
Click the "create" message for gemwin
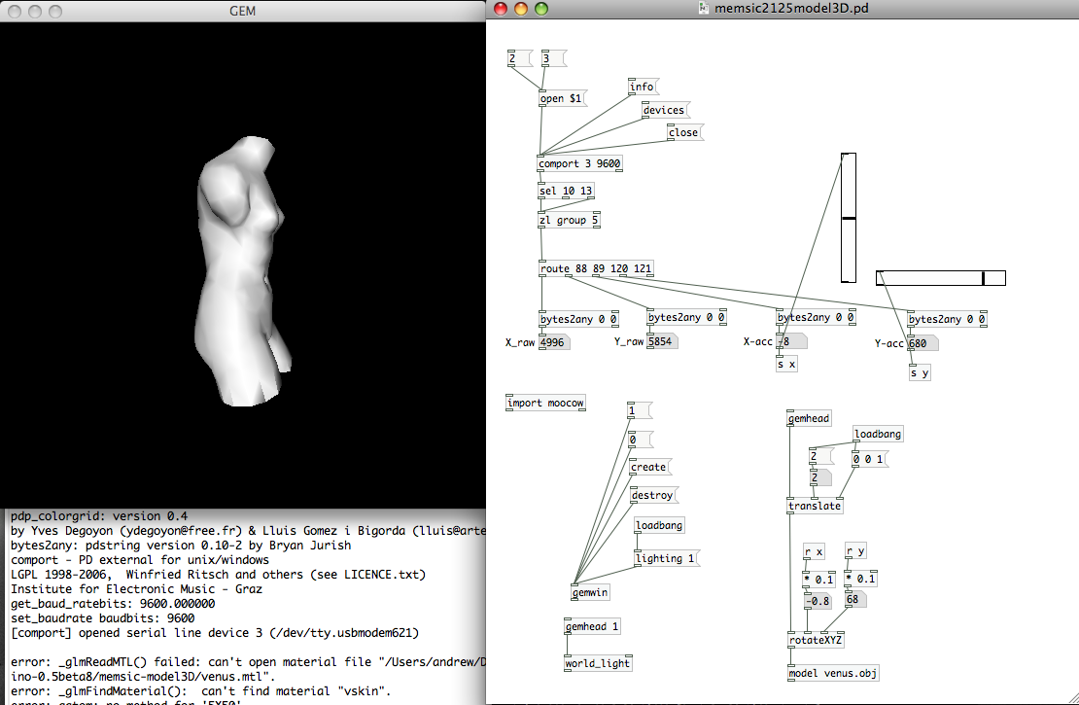pos(650,467)
